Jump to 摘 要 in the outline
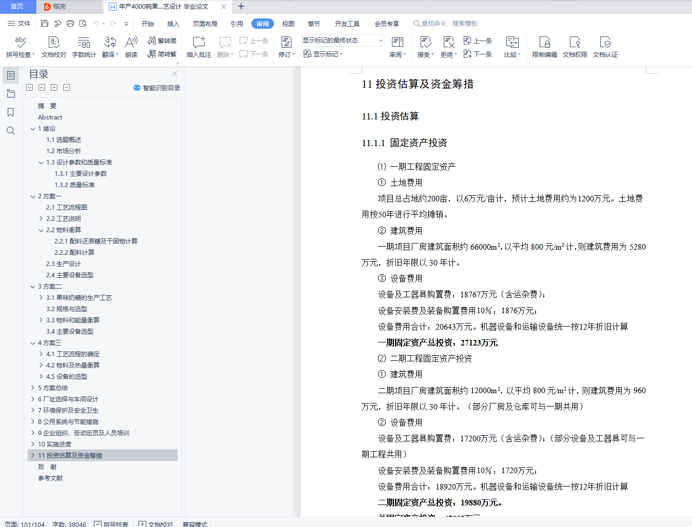The width and height of the screenshot is (692, 527). pyautogui.click(x=47, y=106)
